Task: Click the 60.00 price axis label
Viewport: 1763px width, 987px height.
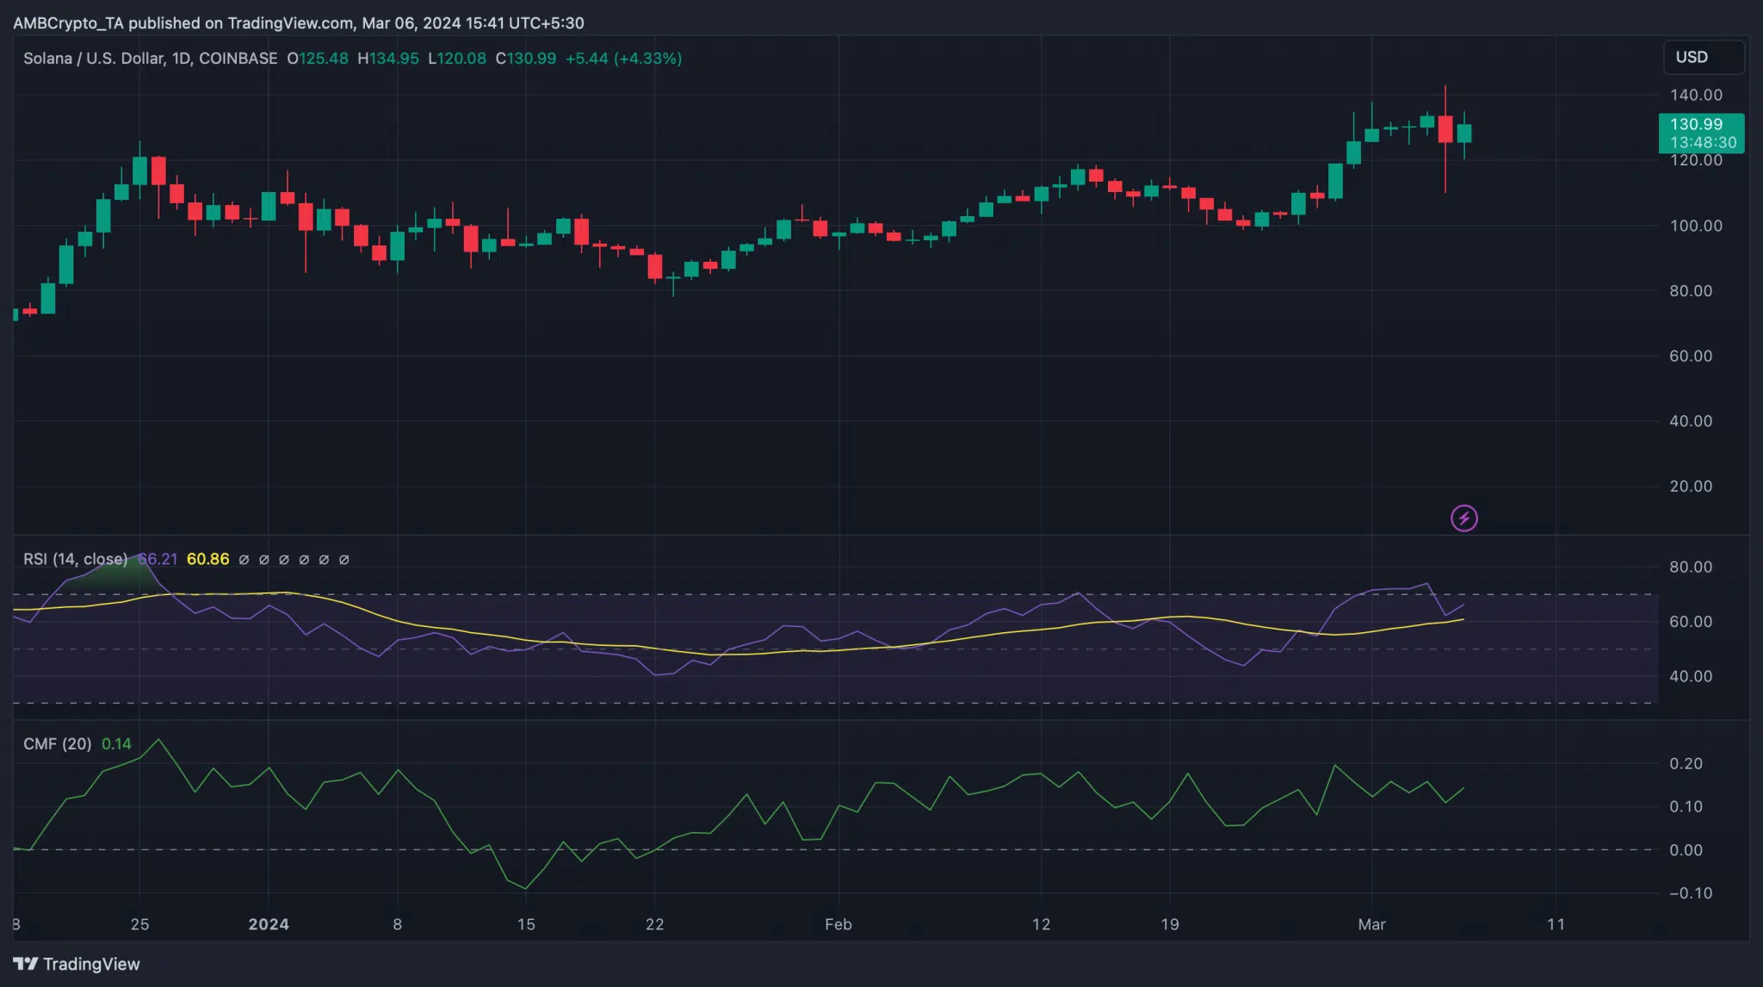Action: click(1691, 356)
